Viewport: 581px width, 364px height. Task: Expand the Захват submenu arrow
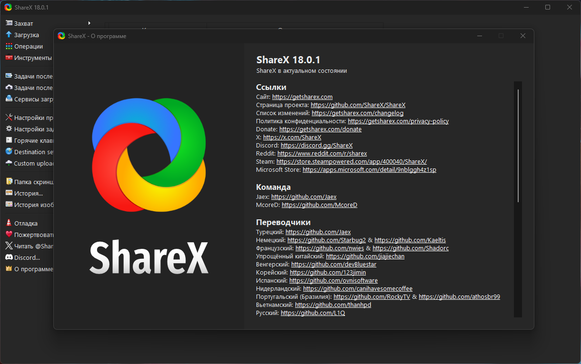pyautogui.click(x=89, y=23)
